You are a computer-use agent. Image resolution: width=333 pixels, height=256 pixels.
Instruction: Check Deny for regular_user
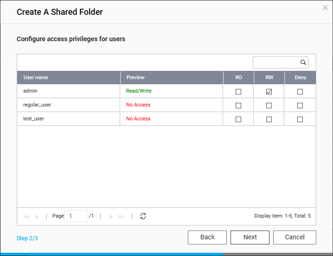[300, 106]
